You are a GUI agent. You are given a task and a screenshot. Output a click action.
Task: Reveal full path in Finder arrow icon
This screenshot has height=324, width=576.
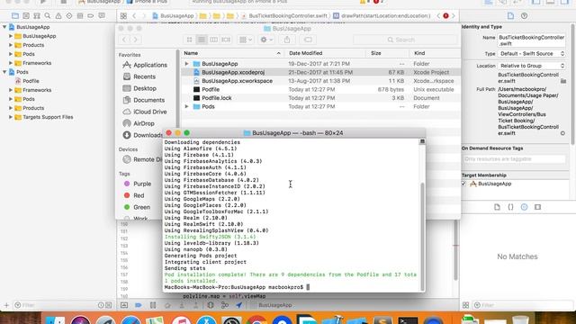click(562, 133)
